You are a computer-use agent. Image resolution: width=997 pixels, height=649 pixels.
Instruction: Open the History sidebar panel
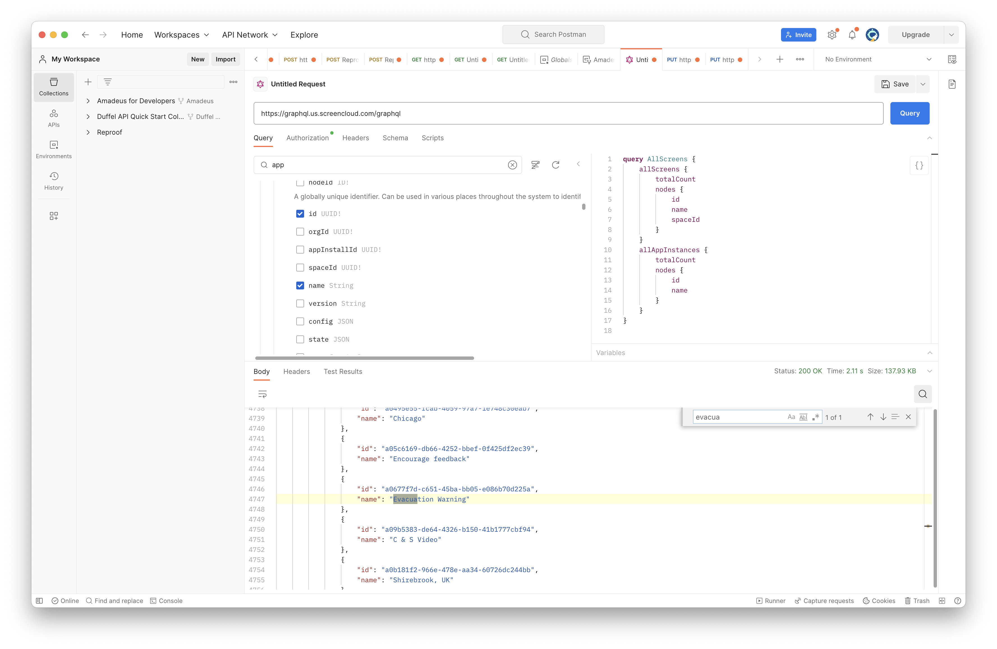(x=54, y=181)
